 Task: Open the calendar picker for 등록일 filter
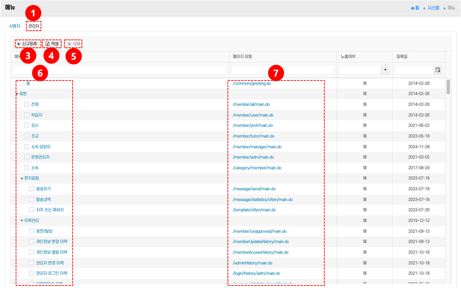(438, 70)
